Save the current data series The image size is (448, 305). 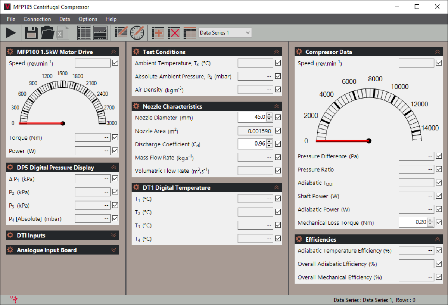31,32
